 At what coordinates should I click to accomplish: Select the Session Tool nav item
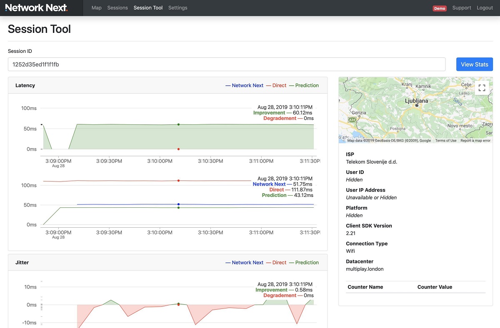coord(148,8)
